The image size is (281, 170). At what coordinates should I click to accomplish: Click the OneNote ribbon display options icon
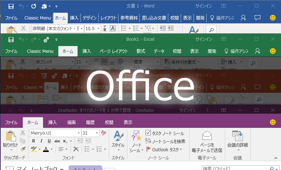tap(223, 110)
